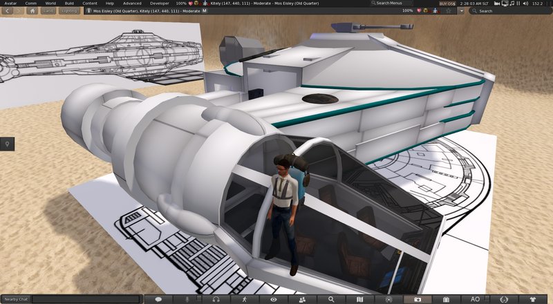Open the Developer menu
The width and height of the screenshot is (553, 304).
160,3
